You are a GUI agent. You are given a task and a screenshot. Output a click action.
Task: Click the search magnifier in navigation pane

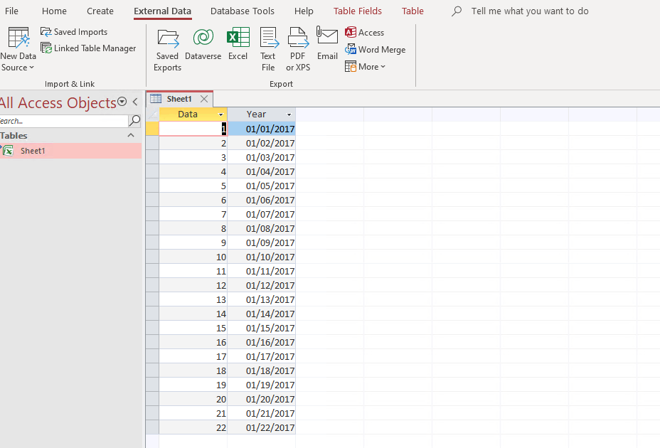(134, 121)
